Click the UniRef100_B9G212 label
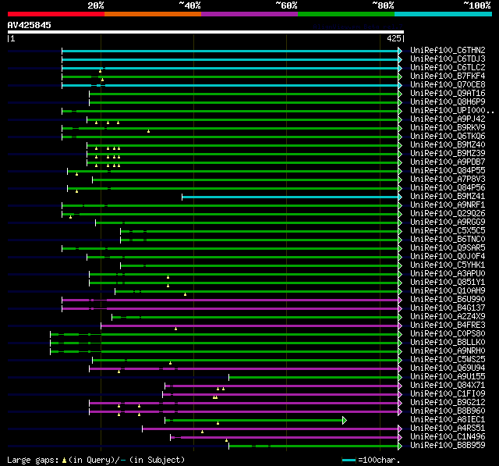The image size is (499, 466). (x=448, y=403)
